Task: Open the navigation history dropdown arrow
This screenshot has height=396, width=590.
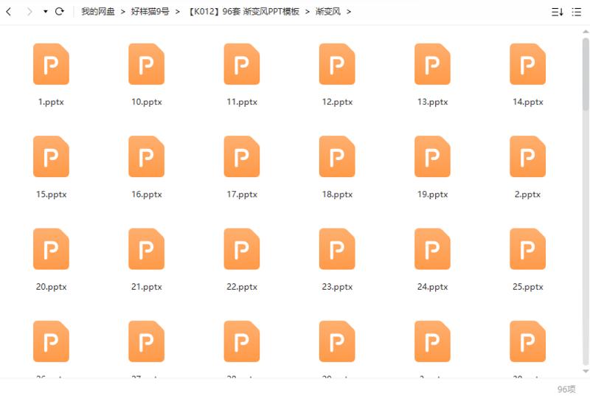Action: point(45,12)
